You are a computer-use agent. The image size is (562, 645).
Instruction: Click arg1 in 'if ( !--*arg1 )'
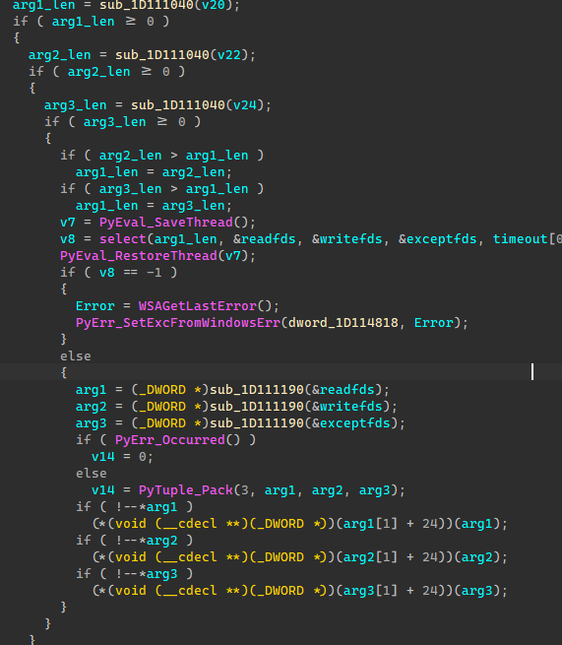click(x=162, y=507)
